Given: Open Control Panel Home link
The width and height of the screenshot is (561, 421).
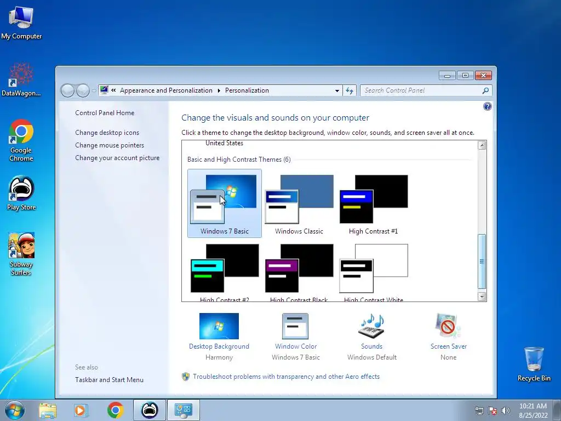Looking at the screenshot, I should click(x=105, y=113).
